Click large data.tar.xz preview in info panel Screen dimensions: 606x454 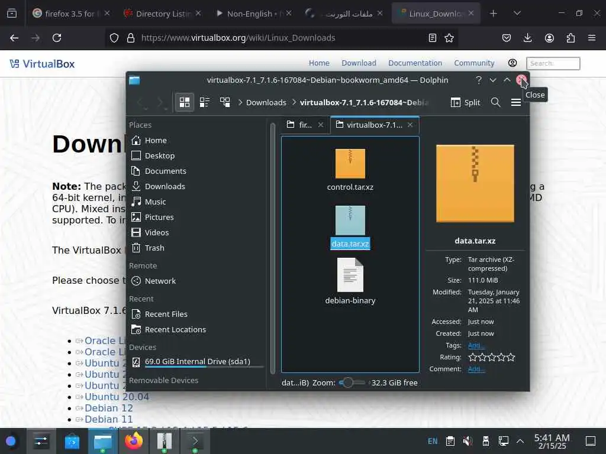(475, 183)
